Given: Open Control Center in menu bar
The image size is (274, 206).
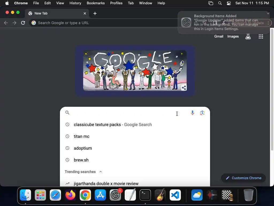Looking at the screenshot, I should point(229,3).
